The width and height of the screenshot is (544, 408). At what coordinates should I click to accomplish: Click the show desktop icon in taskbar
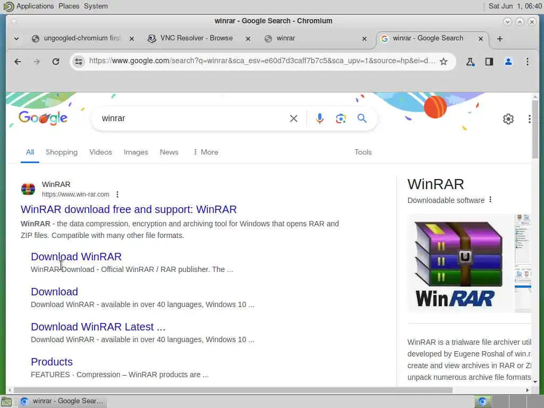(6, 402)
